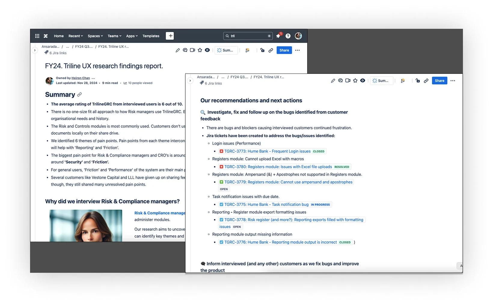
Task: Open the user profile avatar menu
Action: 298,36
